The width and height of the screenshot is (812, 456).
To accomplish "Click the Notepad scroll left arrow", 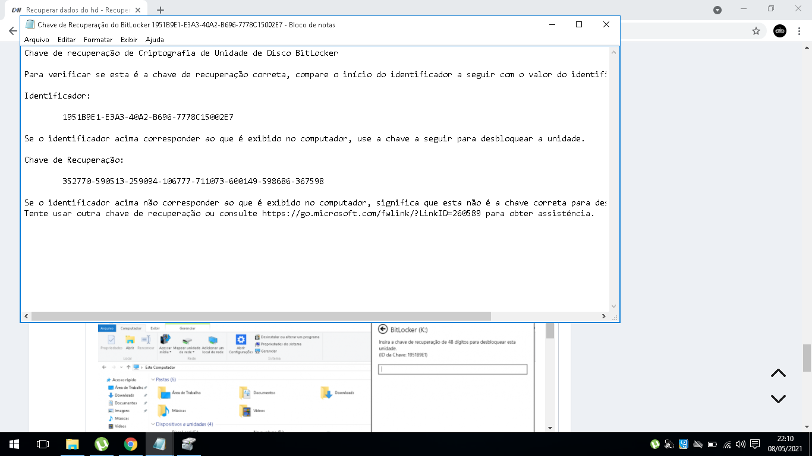I will (26, 316).
